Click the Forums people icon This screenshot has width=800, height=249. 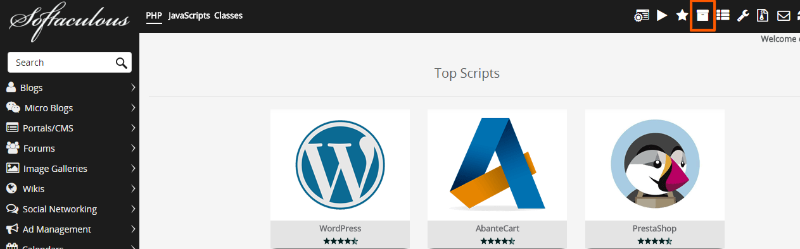click(x=13, y=148)
